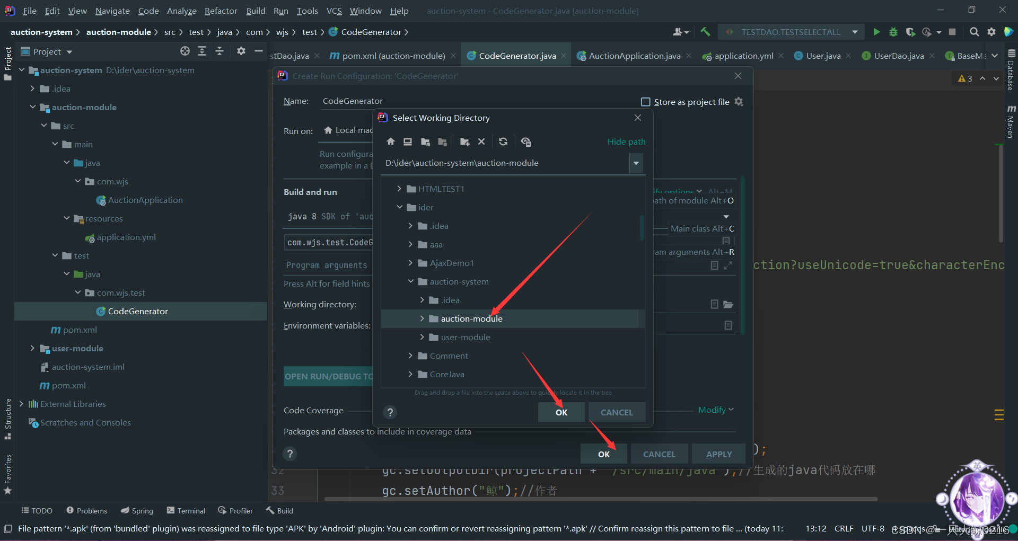1018x541 pixels.
Task: Edit the directory path text field
Action: 506,163
